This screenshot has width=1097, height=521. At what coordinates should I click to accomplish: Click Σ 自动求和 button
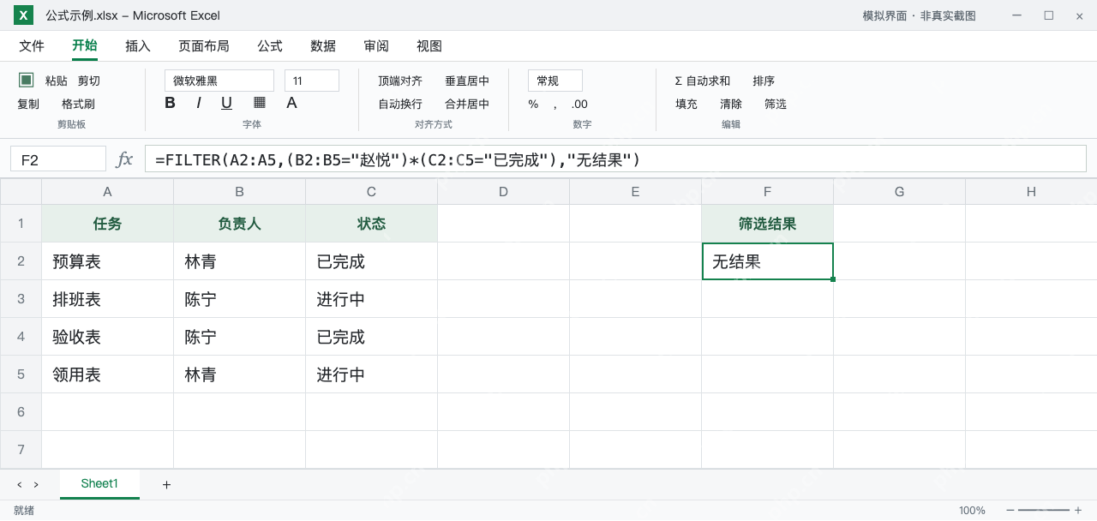703,81
